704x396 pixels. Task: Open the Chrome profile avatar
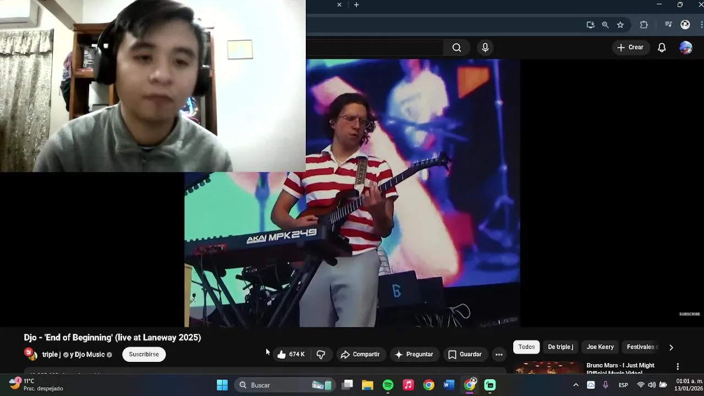click(x=685, y=25)
